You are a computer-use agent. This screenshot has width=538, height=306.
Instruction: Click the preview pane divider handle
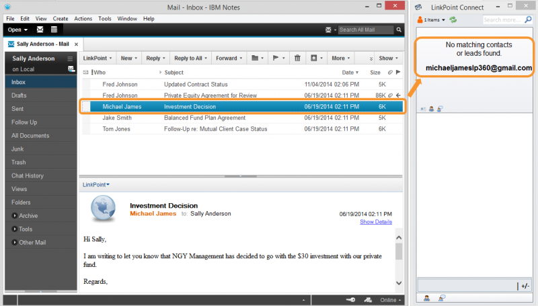[240, 176]
